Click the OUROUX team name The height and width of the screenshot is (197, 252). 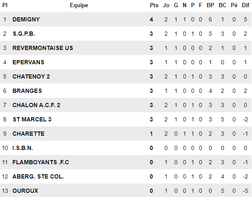click(25, 191)
